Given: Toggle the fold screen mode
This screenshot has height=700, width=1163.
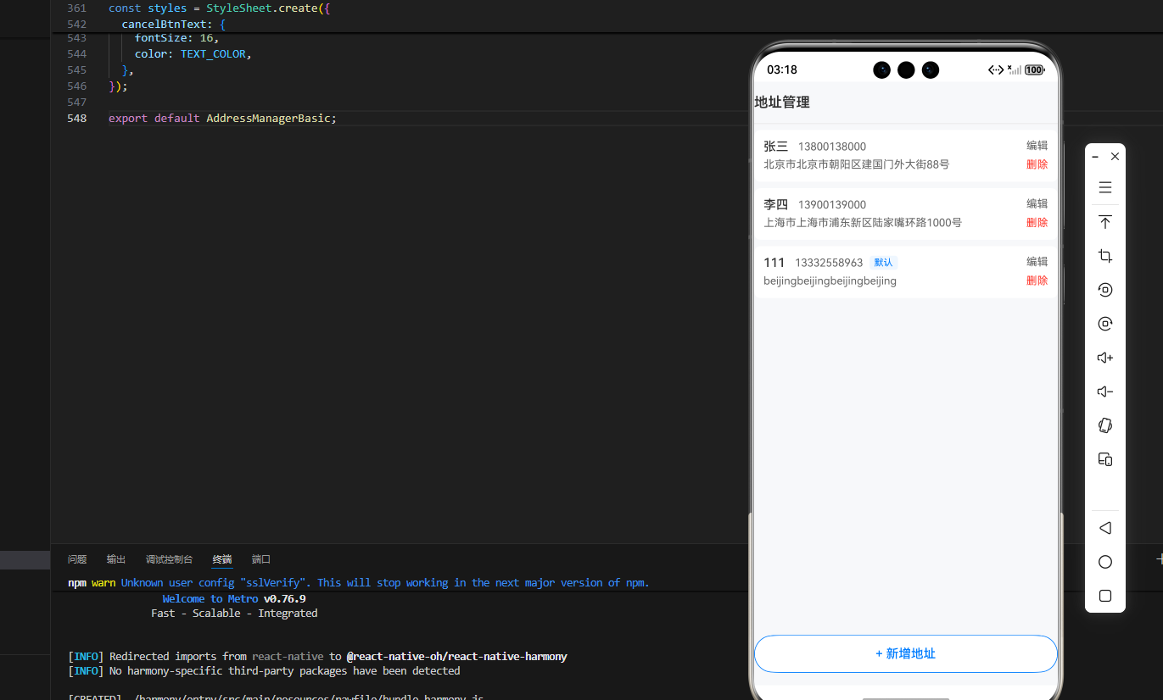Looking at the screenshot, I should point(1104,458).
